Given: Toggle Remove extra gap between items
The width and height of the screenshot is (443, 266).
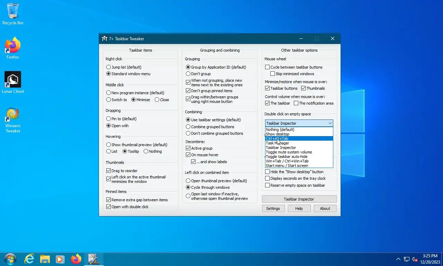Looking at the screenshot, I should (x=137, y=200).
